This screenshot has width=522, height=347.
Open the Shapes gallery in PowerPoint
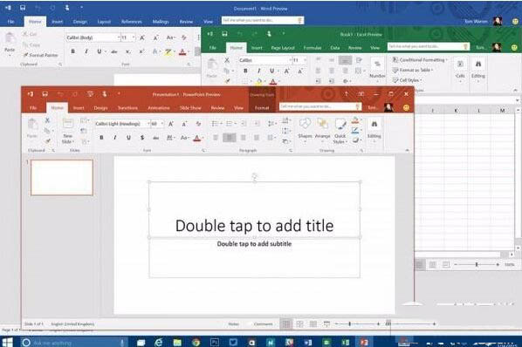coord(305,131)
